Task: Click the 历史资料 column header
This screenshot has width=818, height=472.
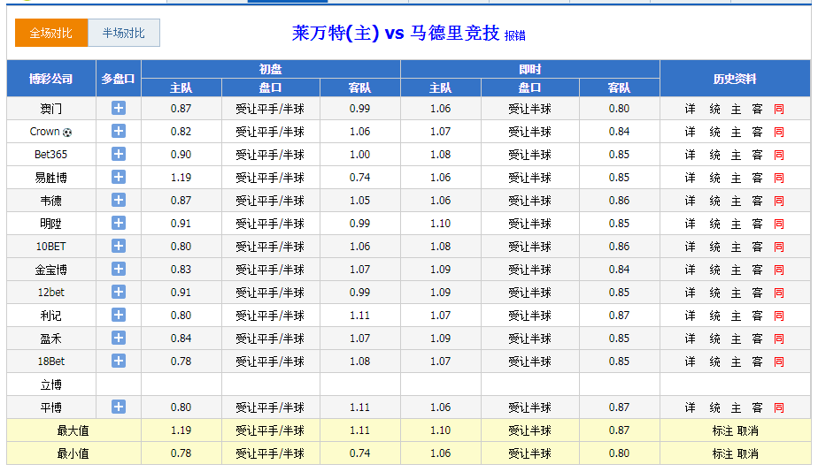Action: (735, 79)
